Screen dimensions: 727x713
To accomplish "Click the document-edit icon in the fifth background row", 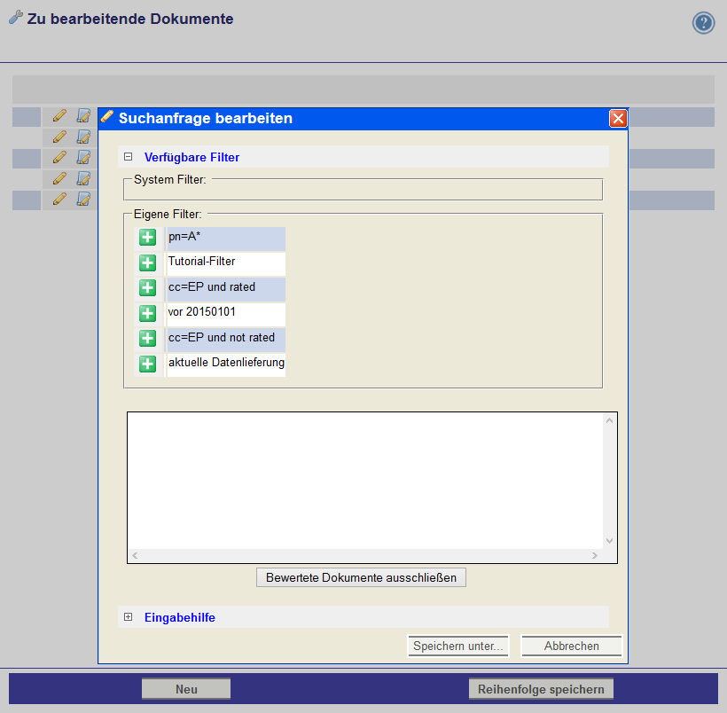I will coord(83,200).
